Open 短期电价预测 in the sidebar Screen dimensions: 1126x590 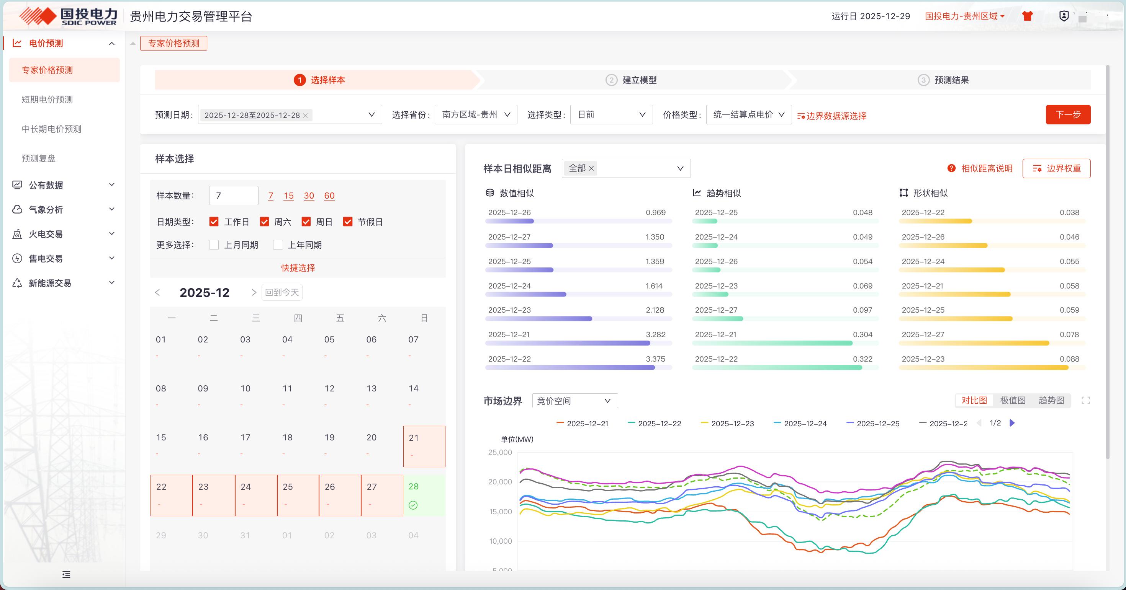click(x=47, y=99)
